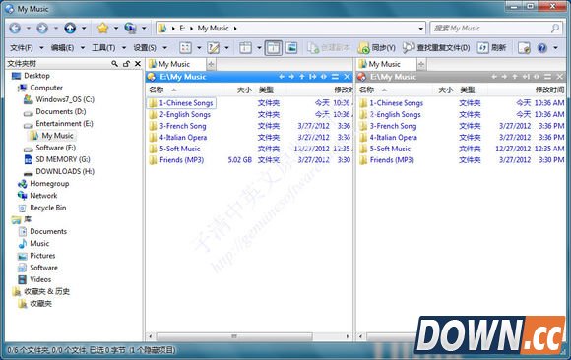Click the folder tree search magnifier icon
Viewport: 571px width, 360px height.
point(115,64)
